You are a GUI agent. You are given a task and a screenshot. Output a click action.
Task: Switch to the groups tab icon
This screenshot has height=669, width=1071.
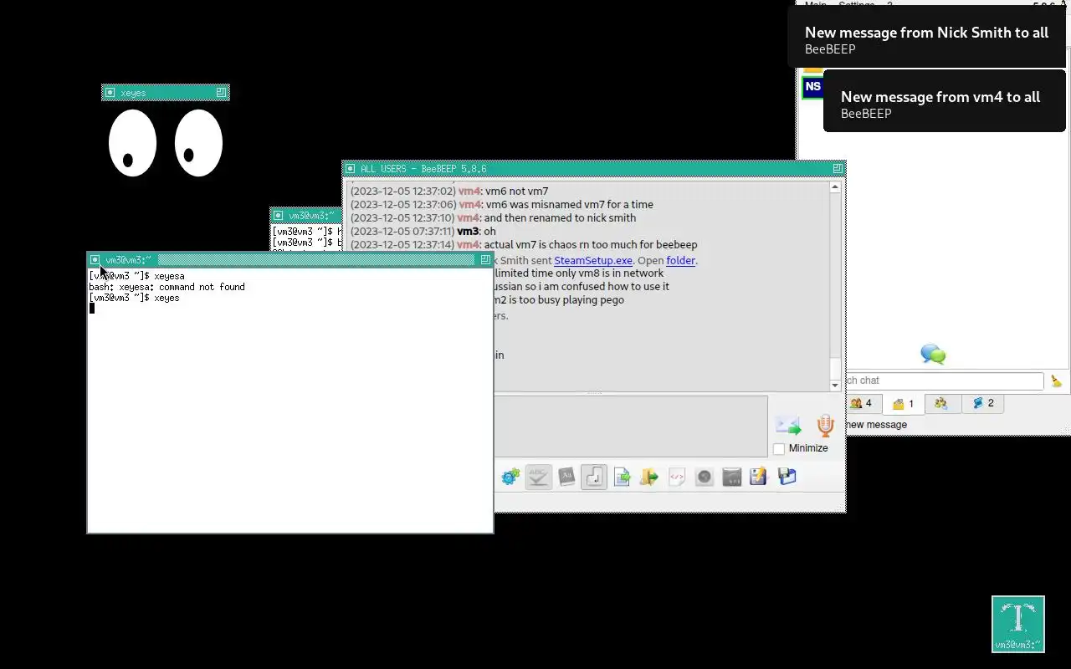tap(941, 404)
